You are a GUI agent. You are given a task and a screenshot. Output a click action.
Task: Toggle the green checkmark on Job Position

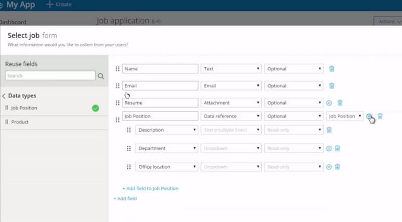coord(95,108)
